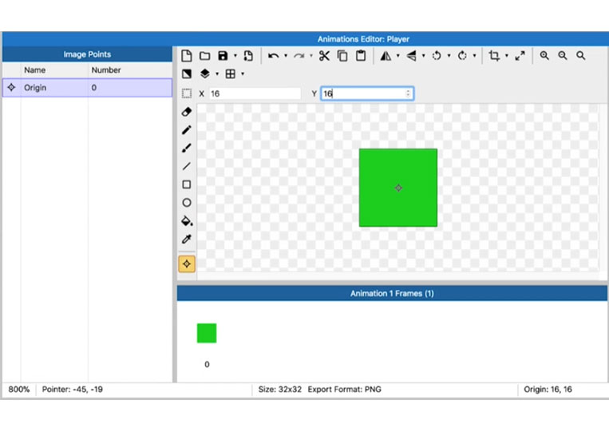
Task: Rotate image counter-clockwise
Action: 437,56
